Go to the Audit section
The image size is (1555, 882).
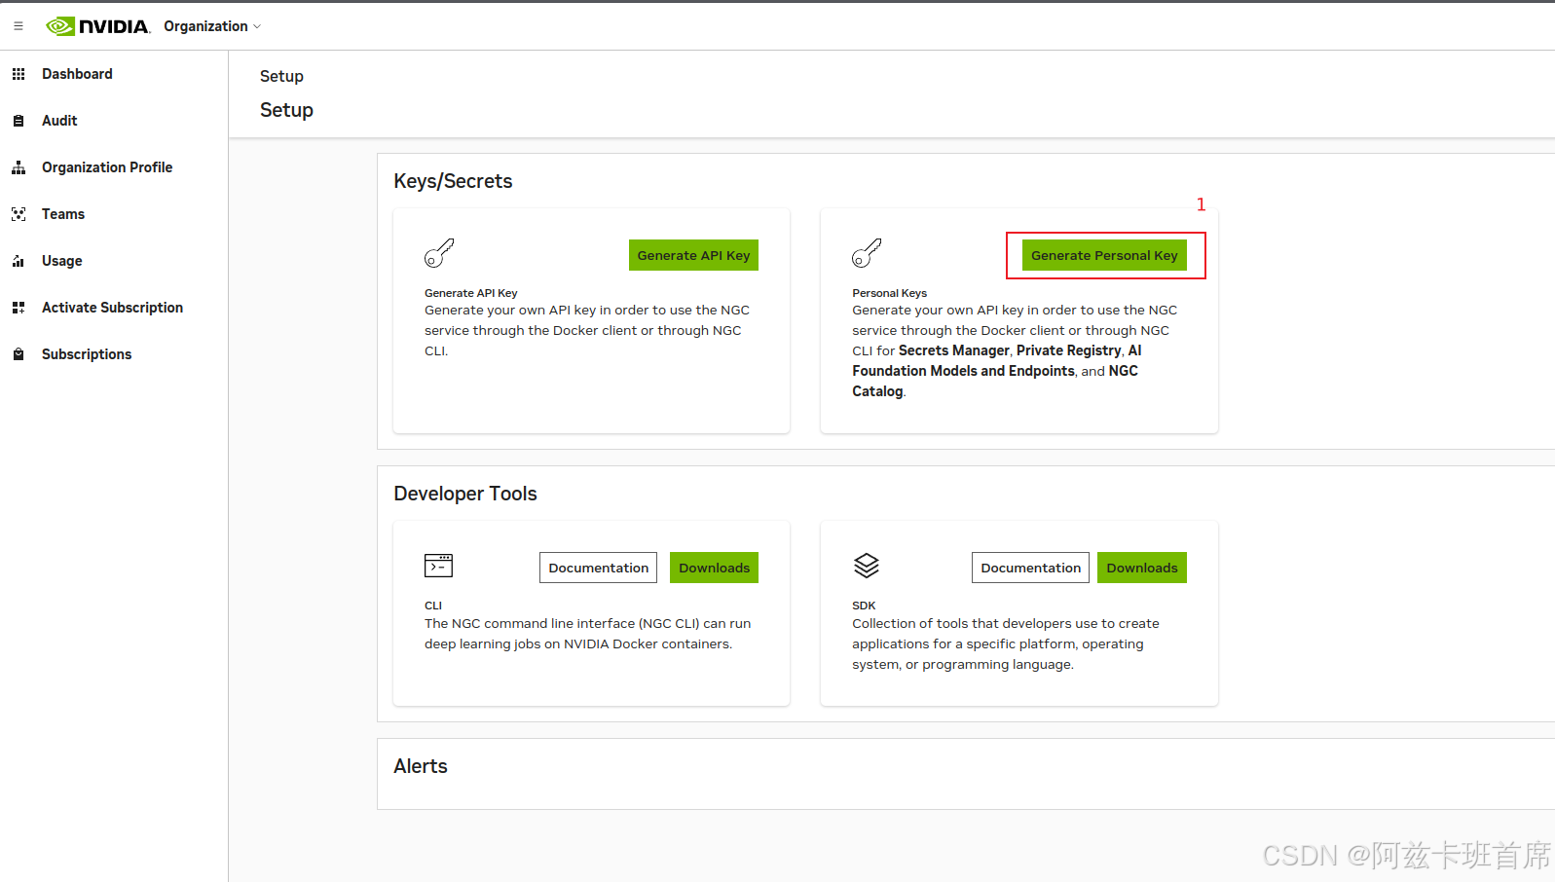point(59,121)
